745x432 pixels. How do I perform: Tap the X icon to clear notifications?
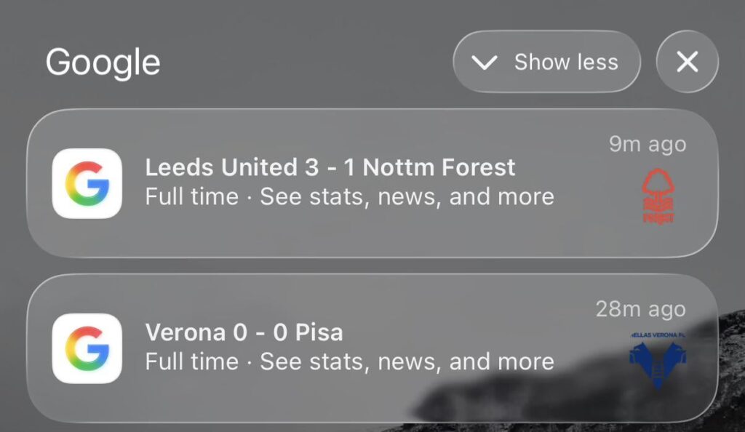687,62
